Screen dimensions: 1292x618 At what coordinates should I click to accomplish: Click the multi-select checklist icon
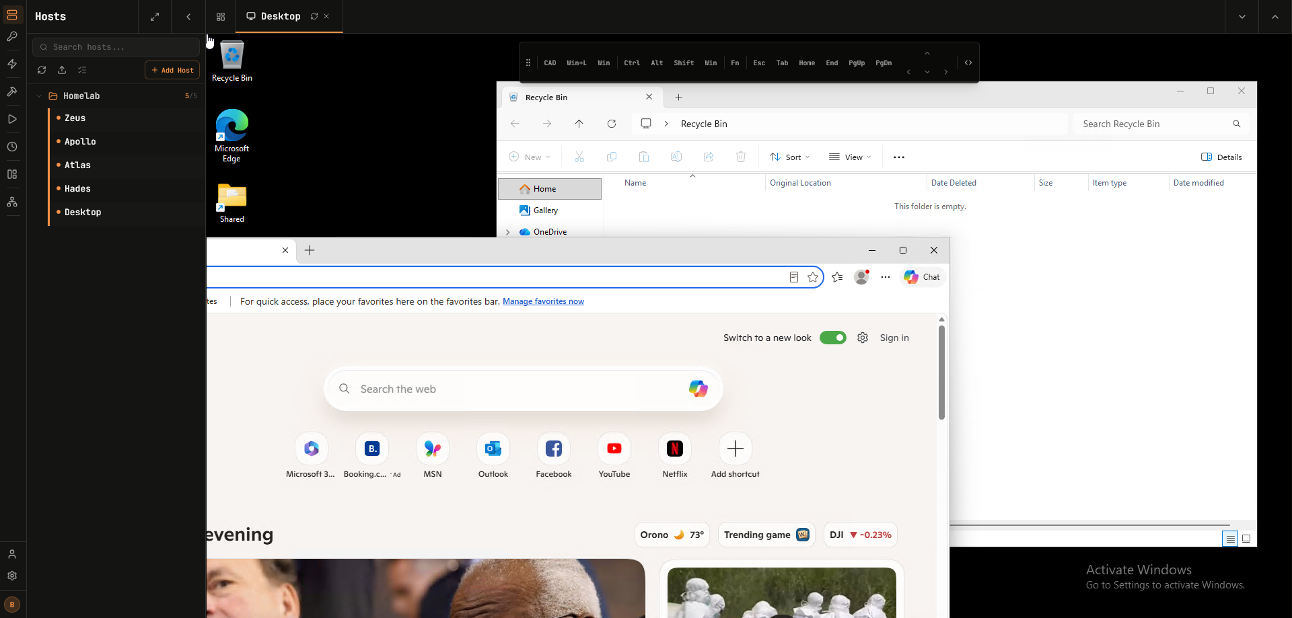[82, 70]
